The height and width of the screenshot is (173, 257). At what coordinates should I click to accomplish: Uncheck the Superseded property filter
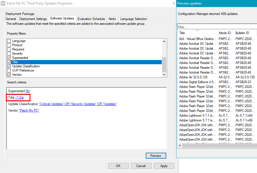tap(9, 58)
